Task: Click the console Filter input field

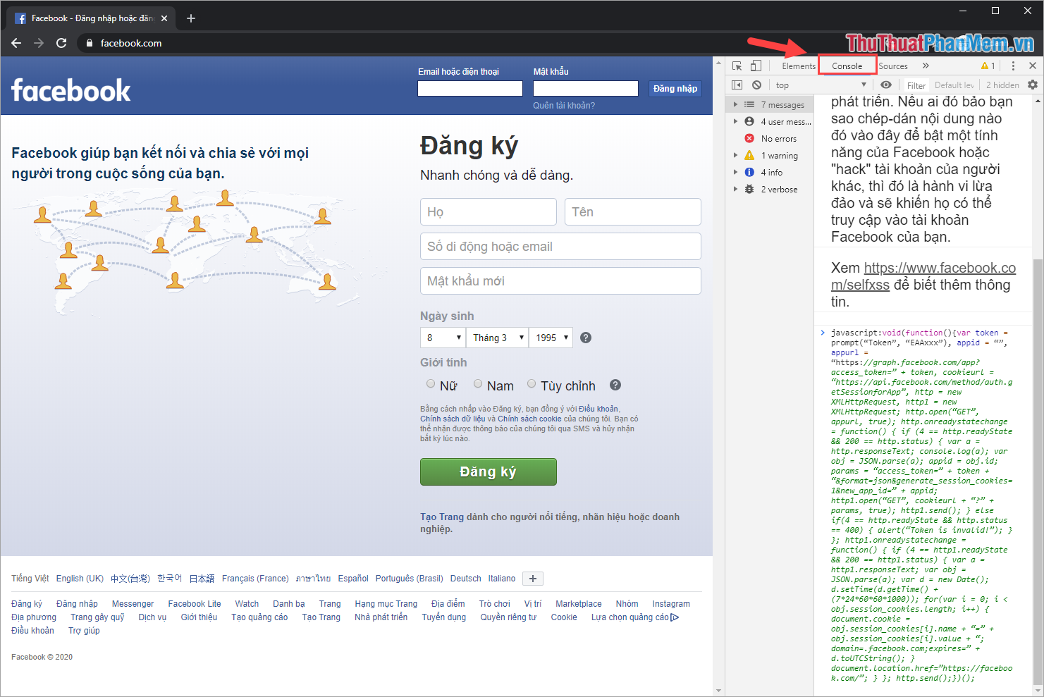Action: 916,84
